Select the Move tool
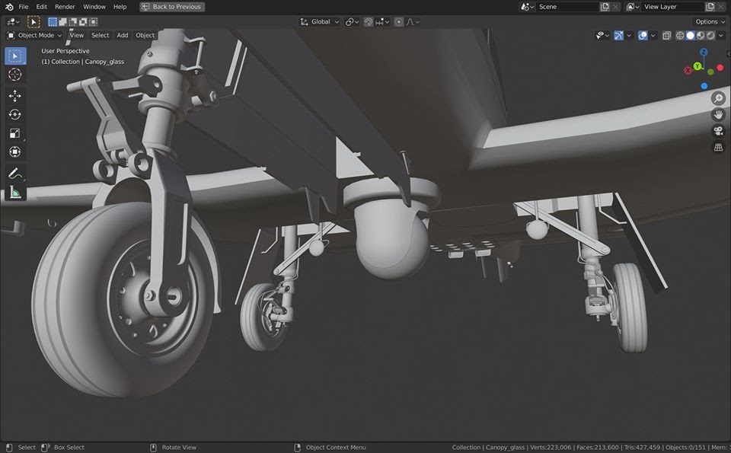Viewport: 731px width, 453px height. click(14, 95)
